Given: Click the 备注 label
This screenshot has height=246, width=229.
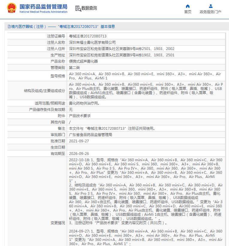Looking at the screenshot, I should (x=61, y=128).
